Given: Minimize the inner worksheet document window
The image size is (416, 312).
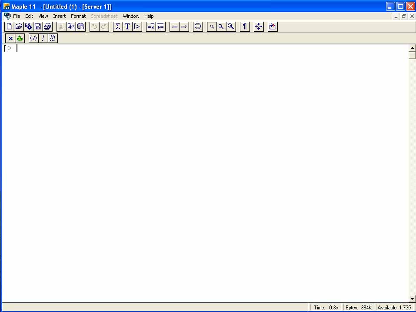Looking at the screenshot, I should pyautogui.click(x=396, y=17).
